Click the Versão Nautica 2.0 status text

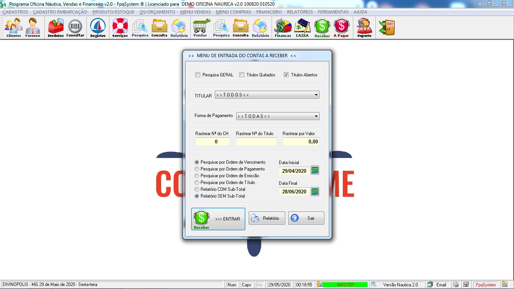click(401, 285)
